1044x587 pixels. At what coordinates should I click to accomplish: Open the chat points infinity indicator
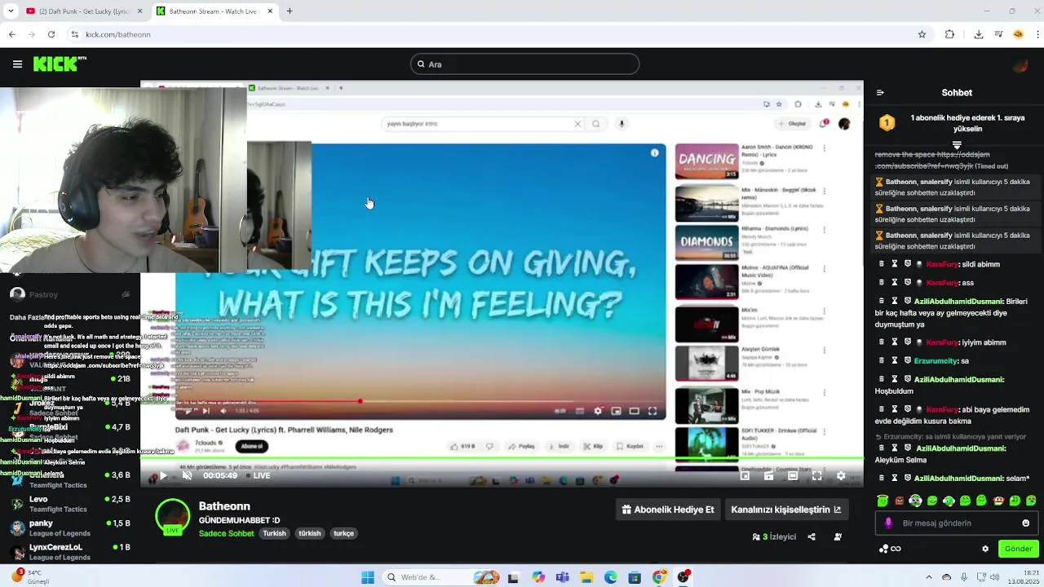pos(890,549)
